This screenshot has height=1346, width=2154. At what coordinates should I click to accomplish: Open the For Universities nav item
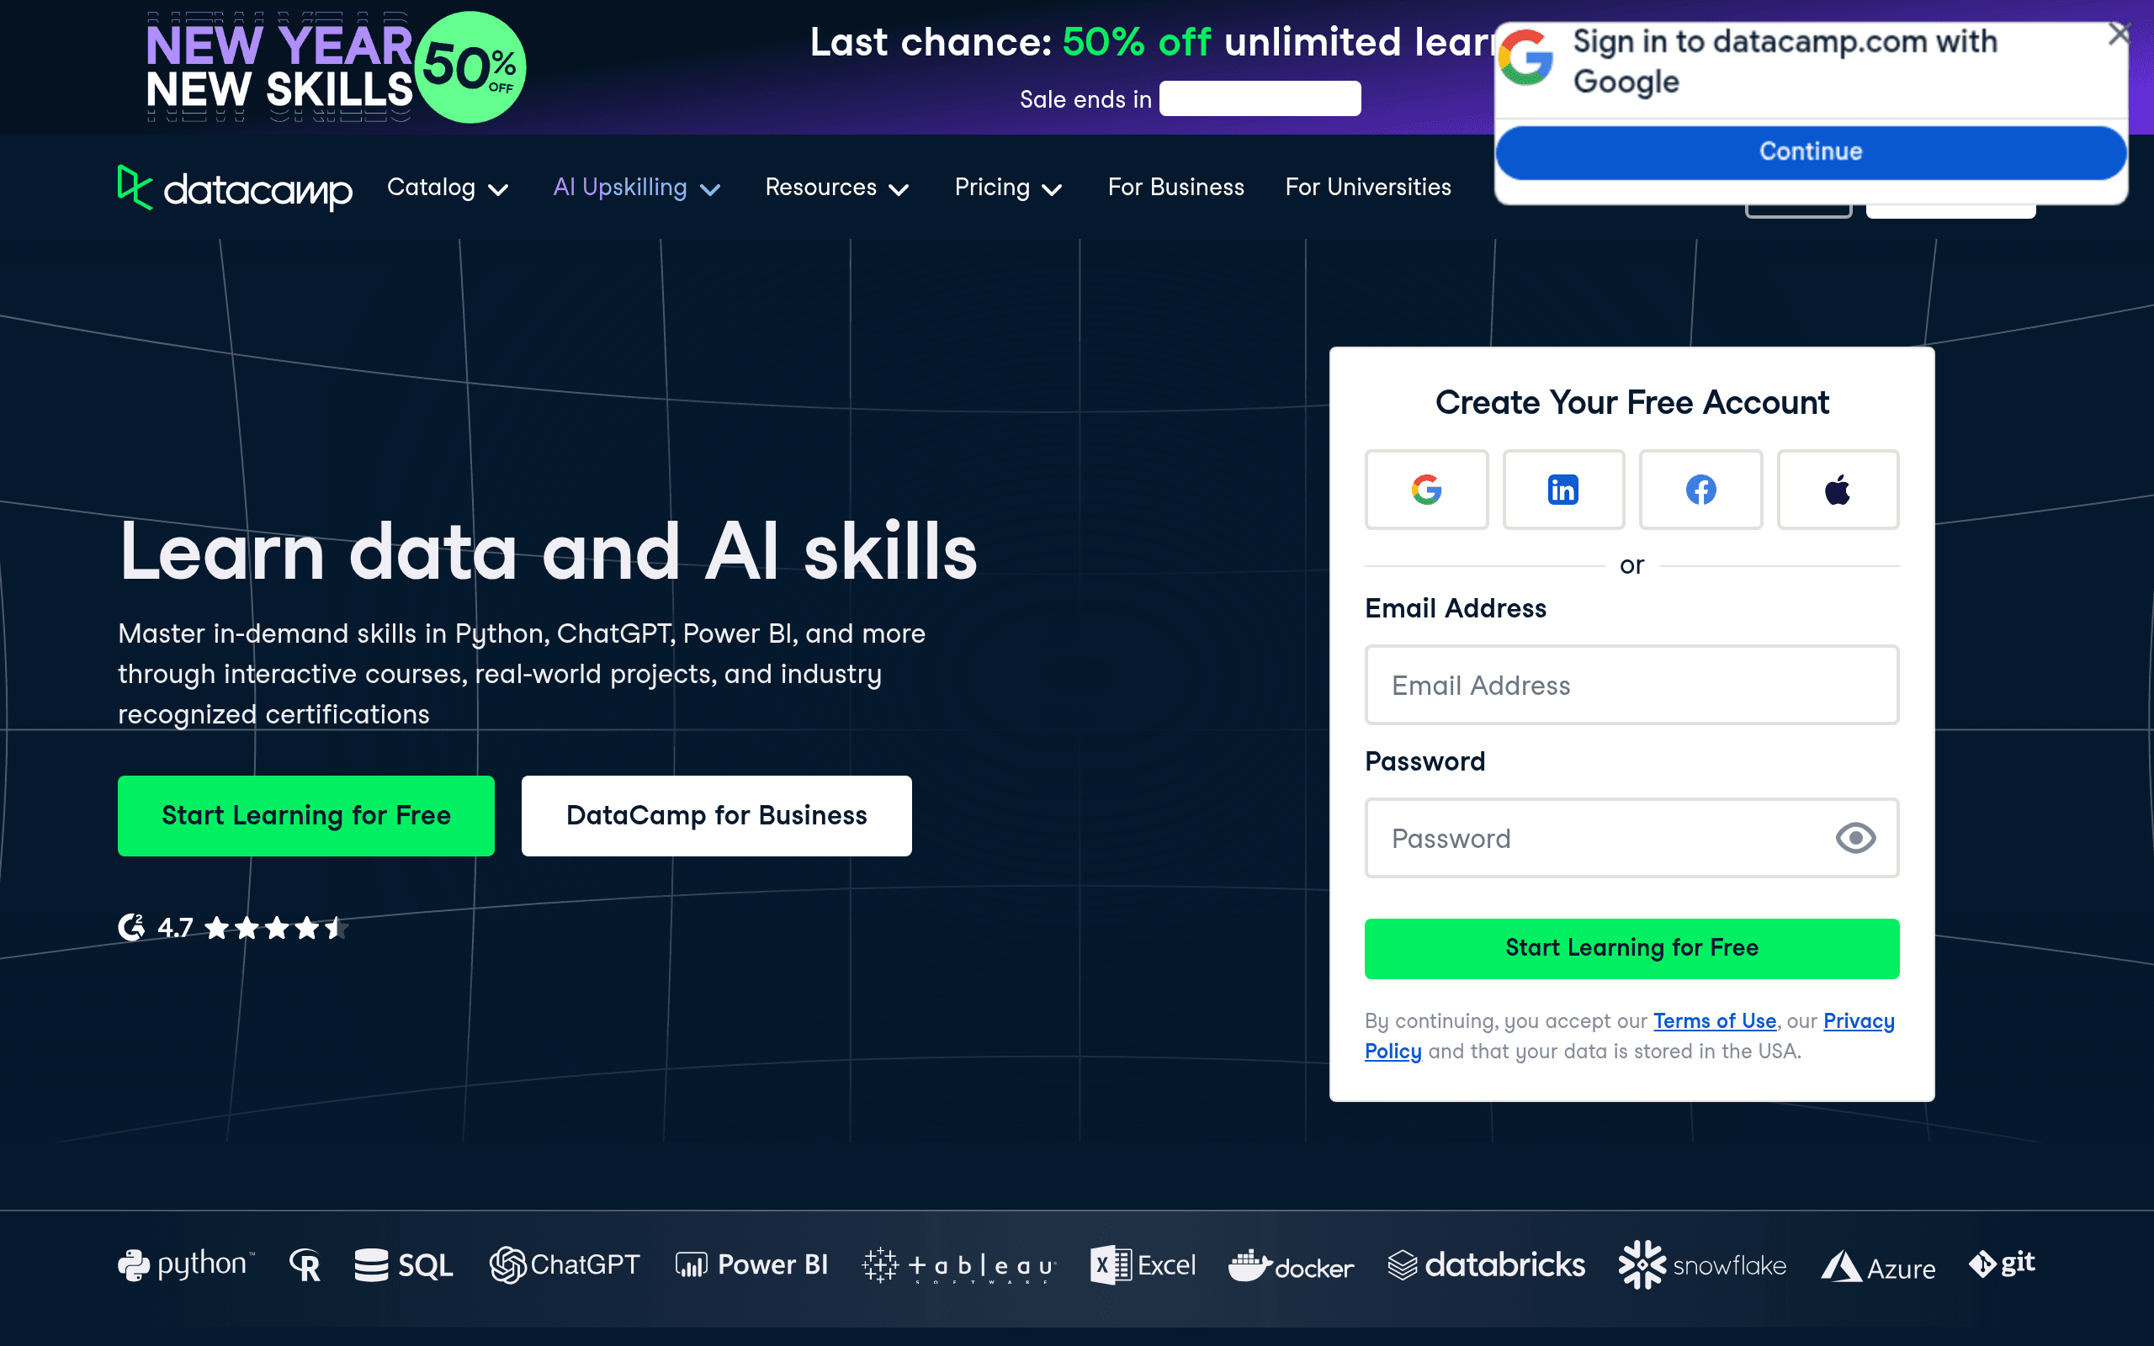1368,188
